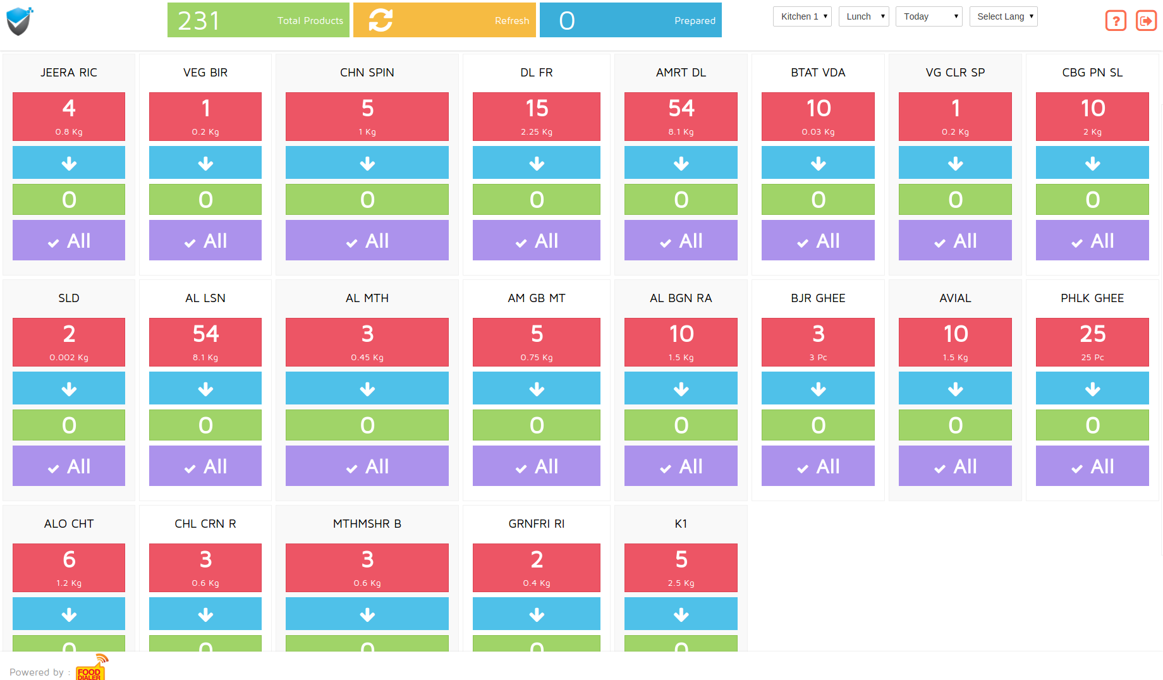This screenshot has height=680, width=1163.
Task: Click the Food Dialer logo
Action: [91, 667]
